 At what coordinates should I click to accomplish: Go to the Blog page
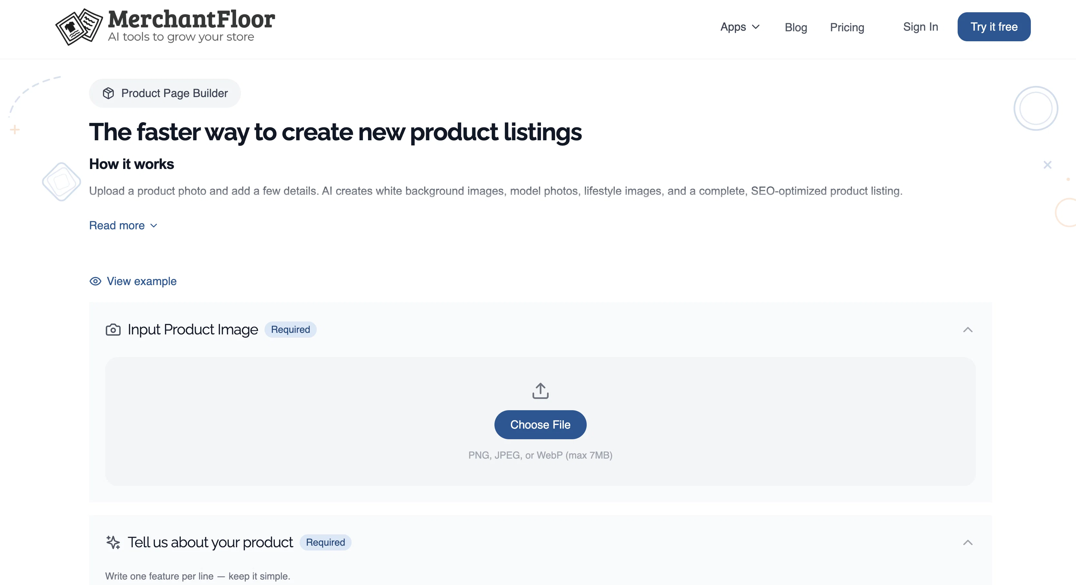796,27
